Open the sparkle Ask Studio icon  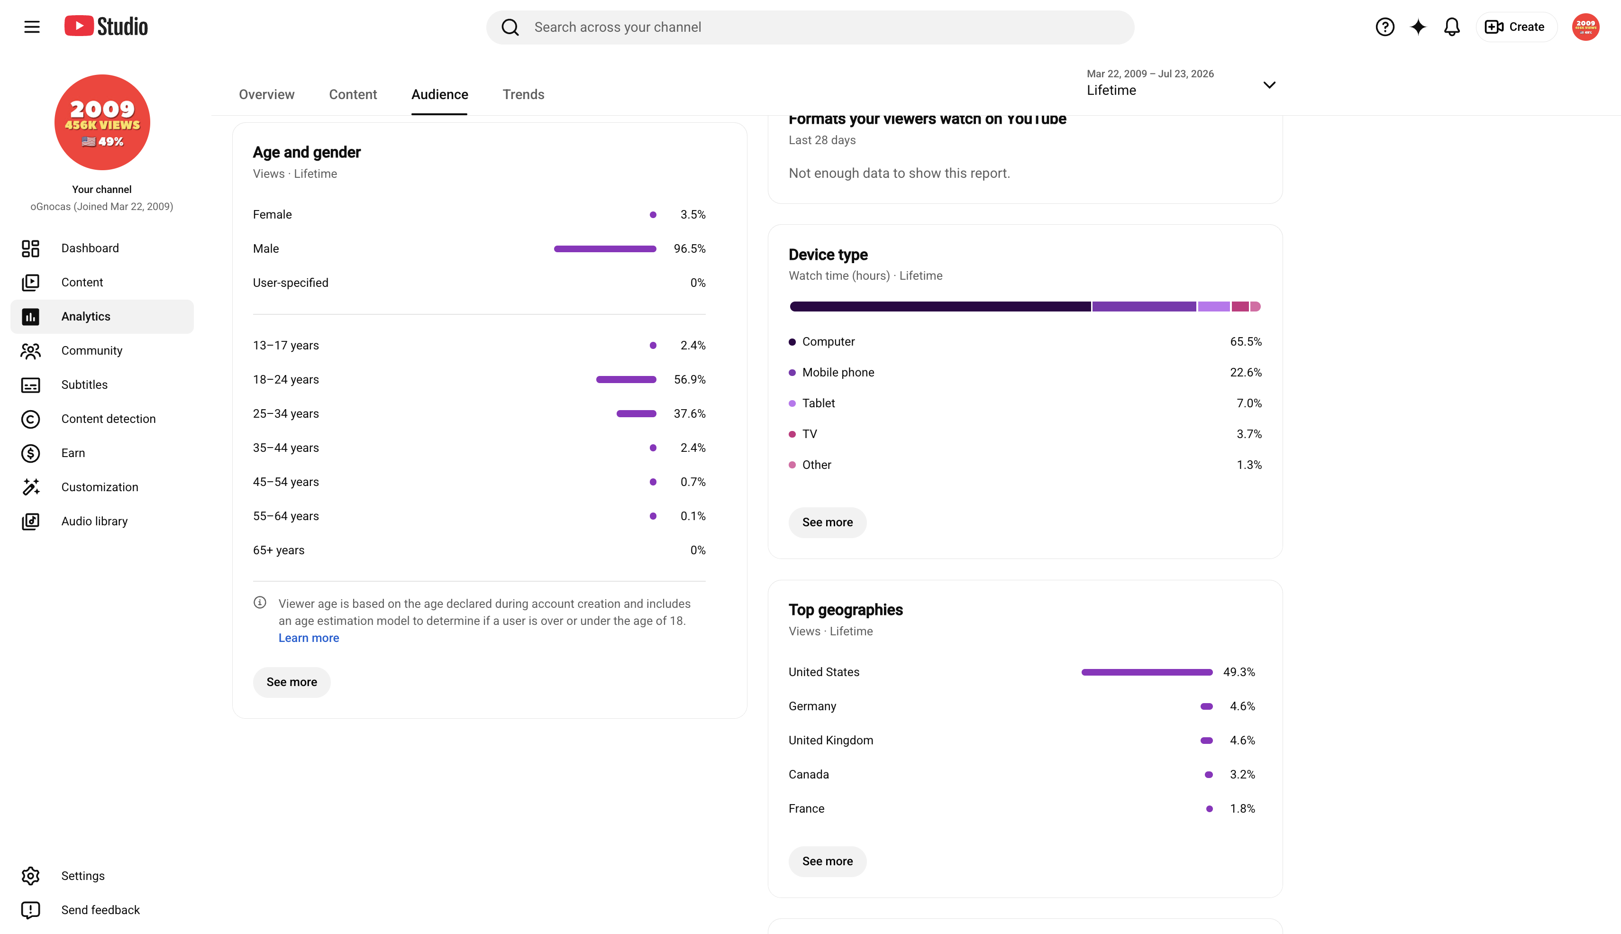(x=1418, y=27)
